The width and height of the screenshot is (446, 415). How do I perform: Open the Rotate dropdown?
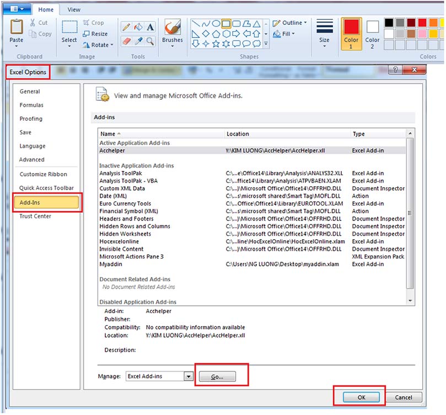98,45
